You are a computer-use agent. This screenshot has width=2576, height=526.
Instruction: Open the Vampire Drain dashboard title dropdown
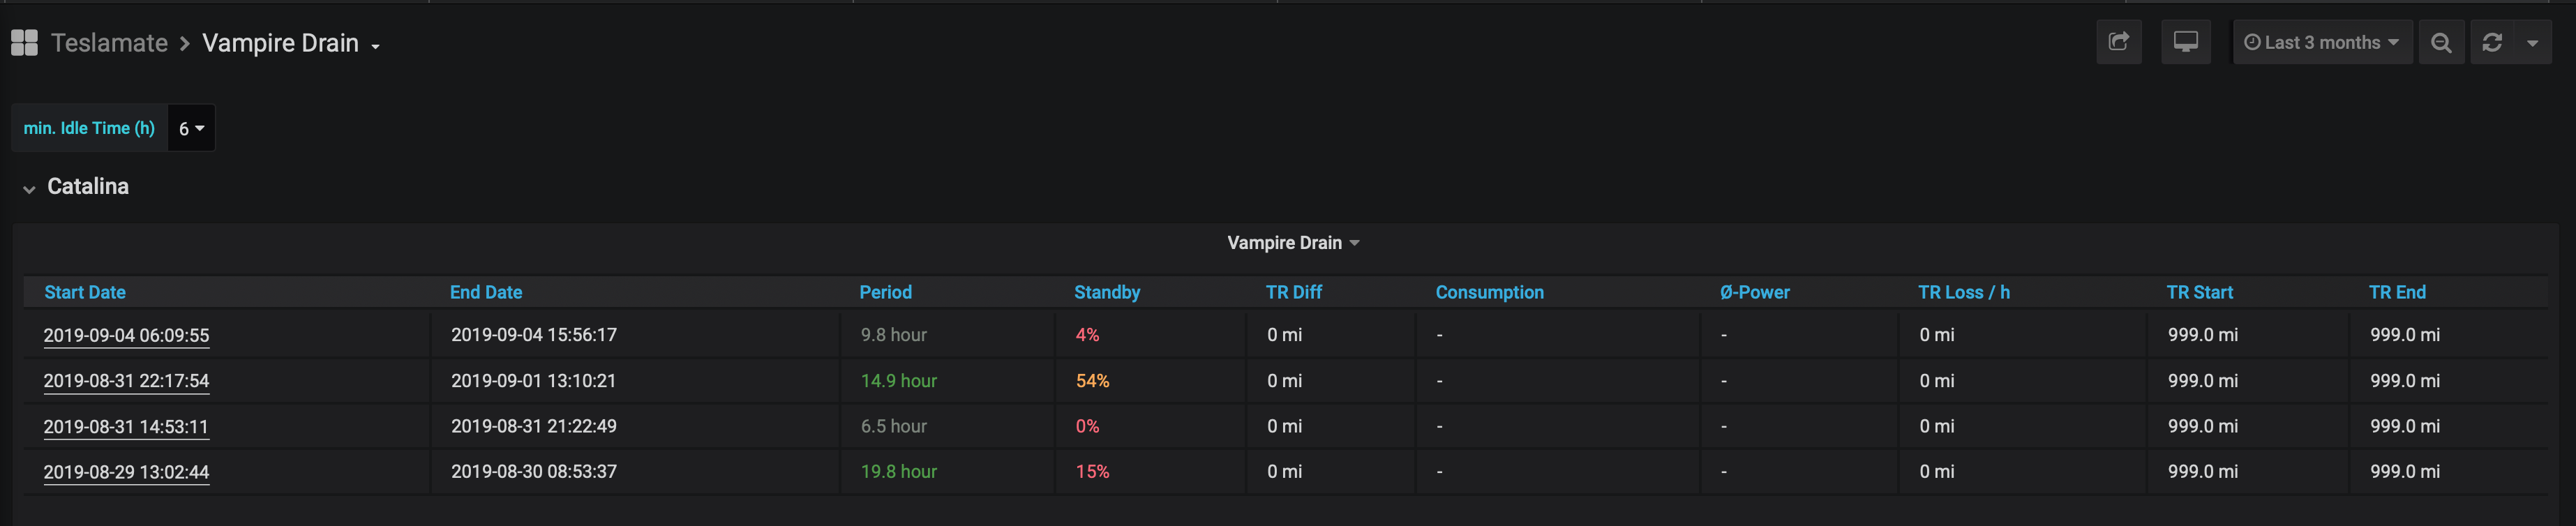tap(291, 44)
